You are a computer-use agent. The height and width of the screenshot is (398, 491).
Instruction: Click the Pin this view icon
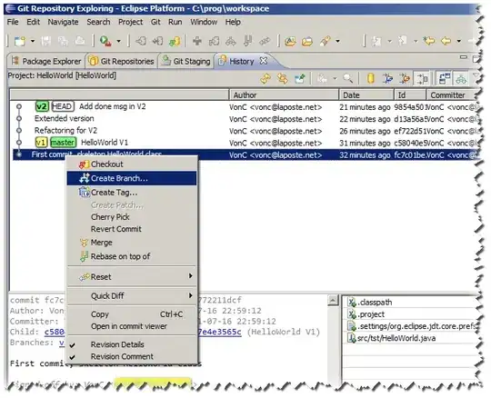[300, 78]
